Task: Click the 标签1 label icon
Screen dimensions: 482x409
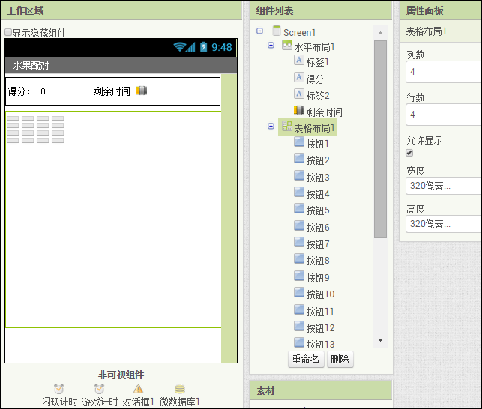Action: click(x=299, y=60)
